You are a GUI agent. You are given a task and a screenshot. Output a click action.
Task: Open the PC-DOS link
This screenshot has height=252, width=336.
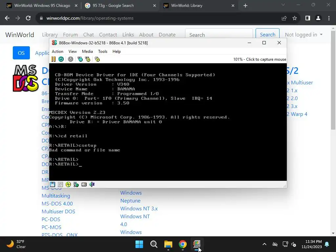click(x=51, y=220)
